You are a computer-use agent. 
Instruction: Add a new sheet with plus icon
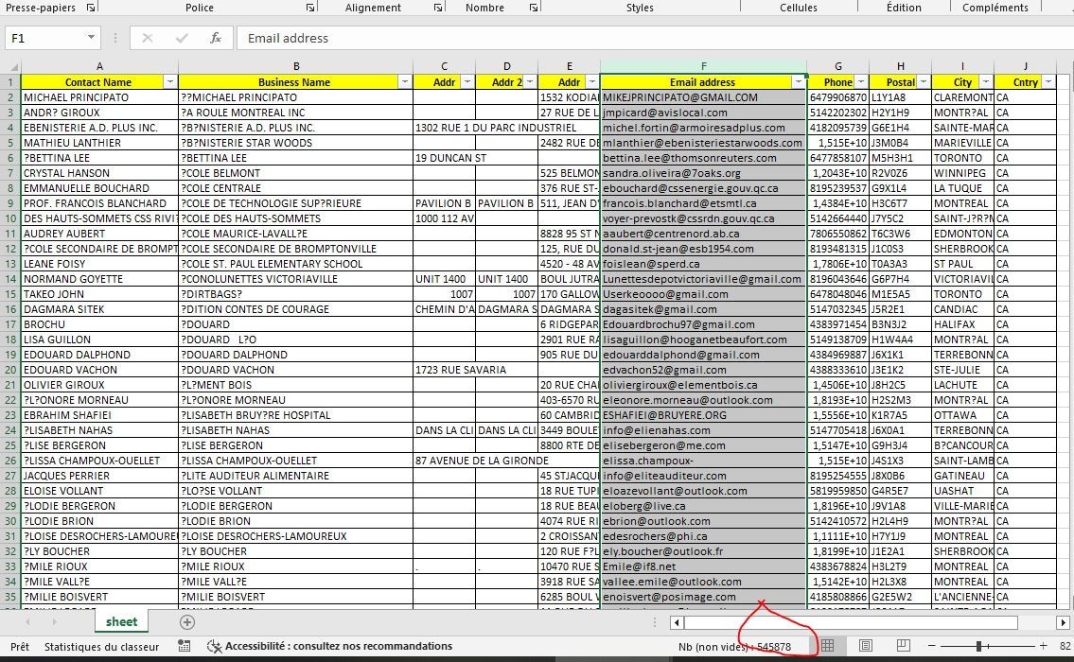187,621
